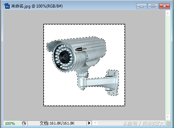This screenshot has height=128, width=174.
Task: Click the 100% zoom percentage field
Action: (11, 124)
